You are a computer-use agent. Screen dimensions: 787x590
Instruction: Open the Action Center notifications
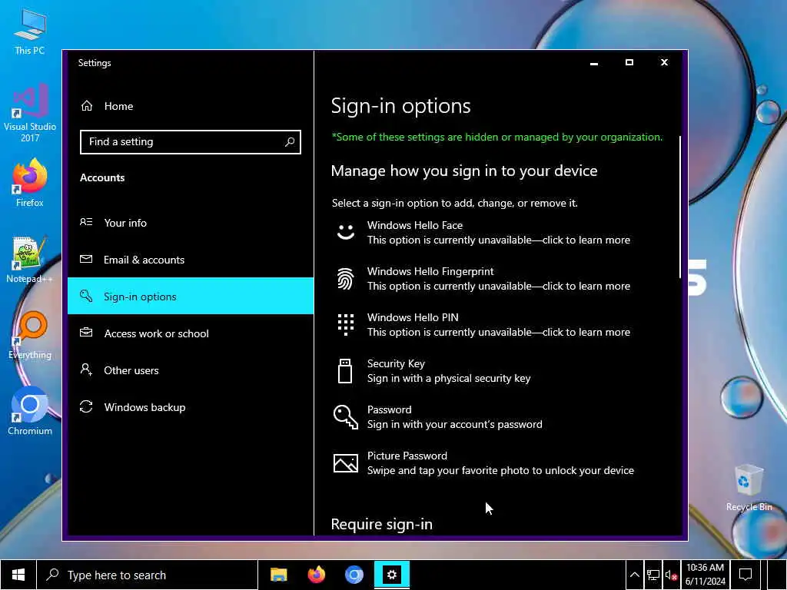point(745,575)
